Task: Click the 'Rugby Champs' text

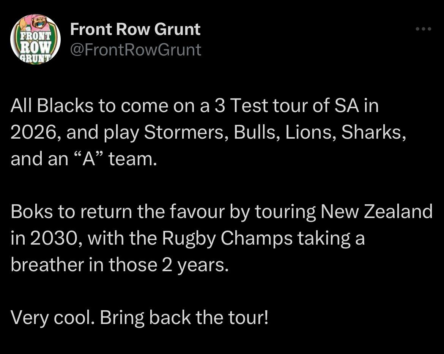Action: [x=227, y=238]
